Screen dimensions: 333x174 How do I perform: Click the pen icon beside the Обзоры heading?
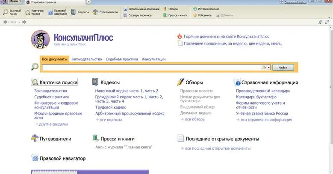tap(180, 82)
